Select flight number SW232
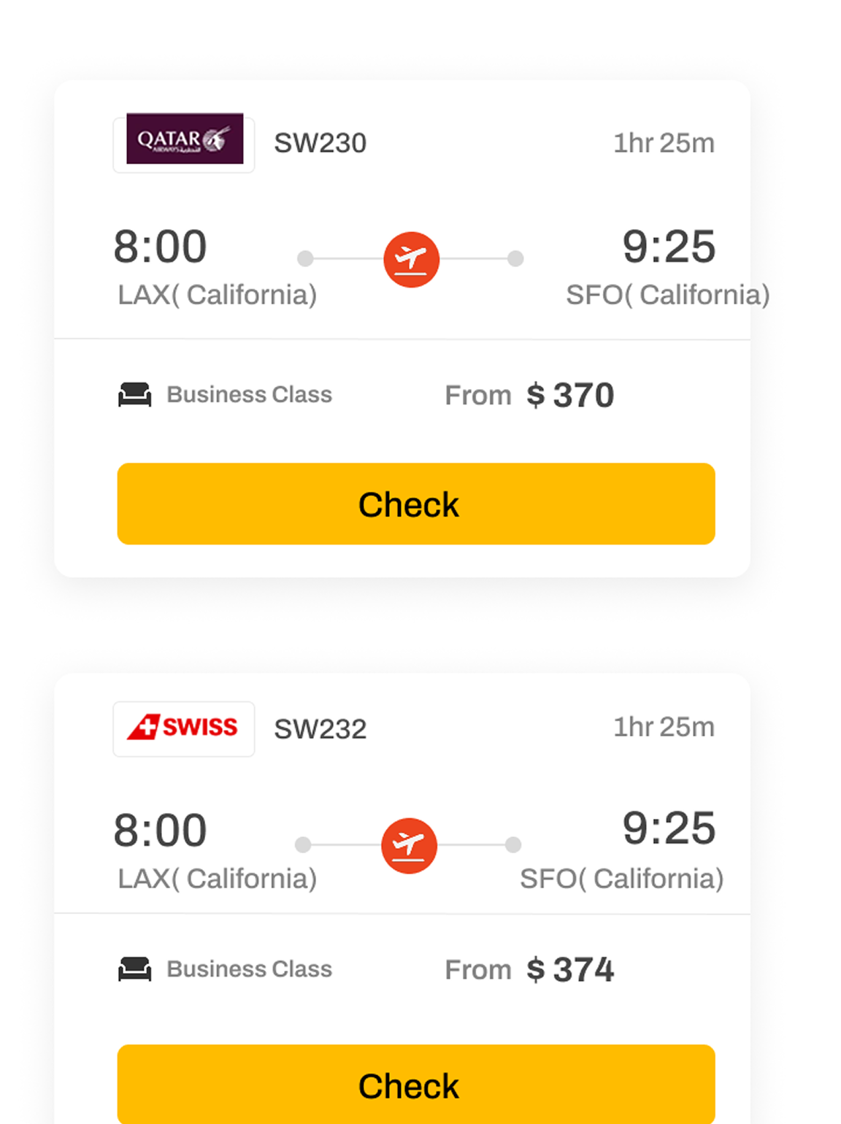The width and height of the screenshot is (841, 1124). (x=320, y=728)
